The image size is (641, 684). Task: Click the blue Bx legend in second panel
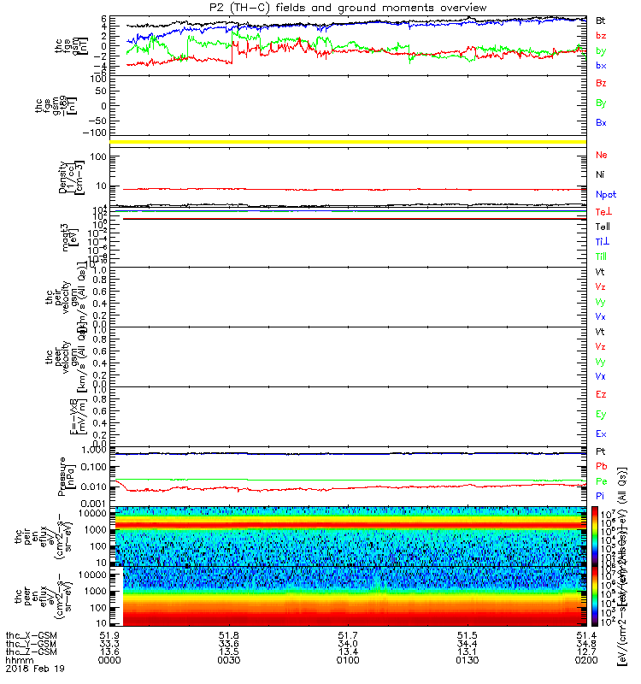pyautogui.click(x=601, y=122)
